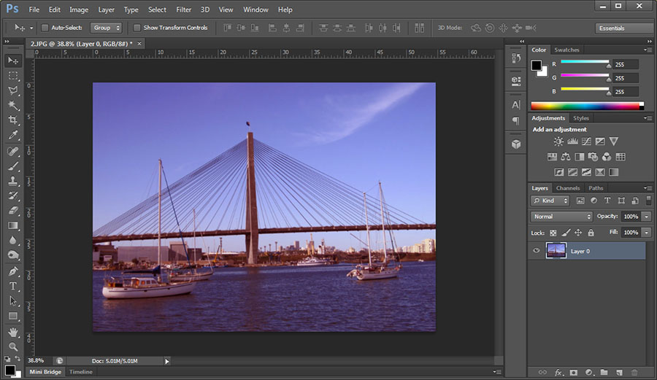
Task: Click the Layer 0 thumbnail
Action: pos(556,251)
